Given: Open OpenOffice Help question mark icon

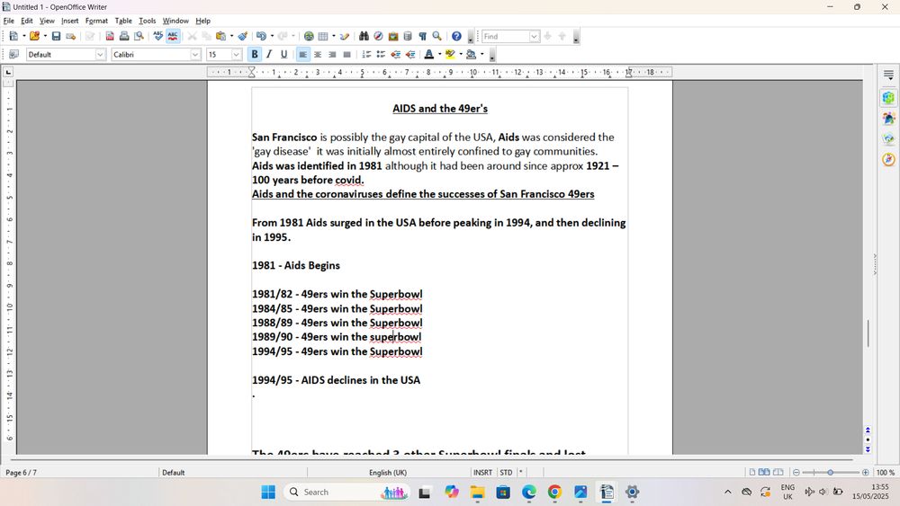Looking at the screenshot, I should (456, 36).
